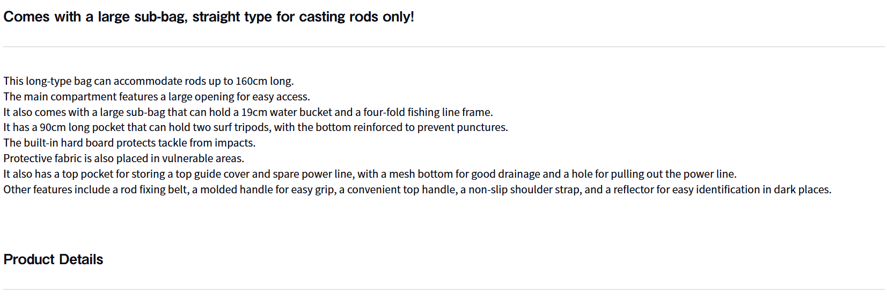Click the heading about casting rods only

tap(208, 17)
